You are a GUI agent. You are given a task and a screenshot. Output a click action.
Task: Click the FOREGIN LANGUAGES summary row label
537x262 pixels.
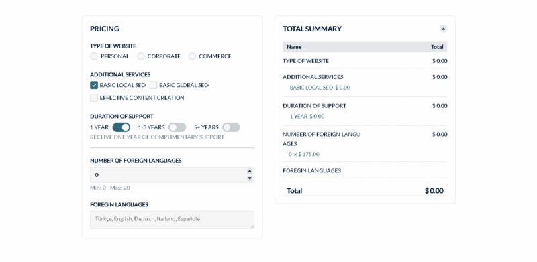[x=311, y=170]
